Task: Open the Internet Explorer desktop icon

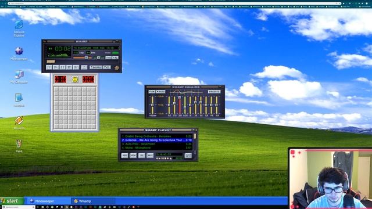Action: (x=19, y=28)
